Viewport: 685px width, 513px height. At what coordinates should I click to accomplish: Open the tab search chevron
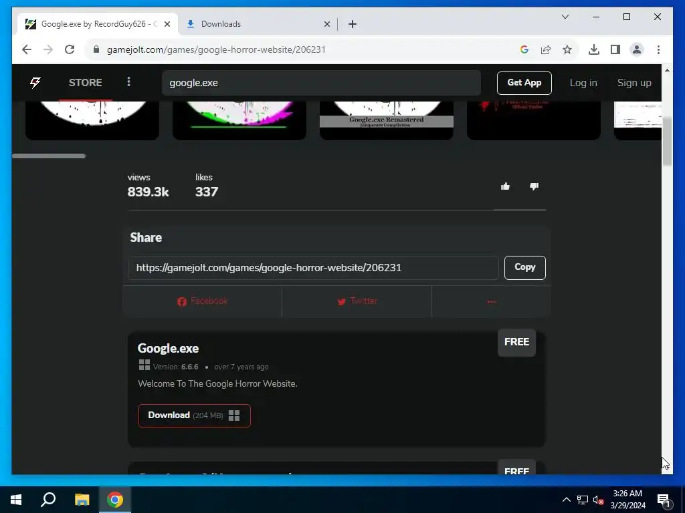point(565,17)
